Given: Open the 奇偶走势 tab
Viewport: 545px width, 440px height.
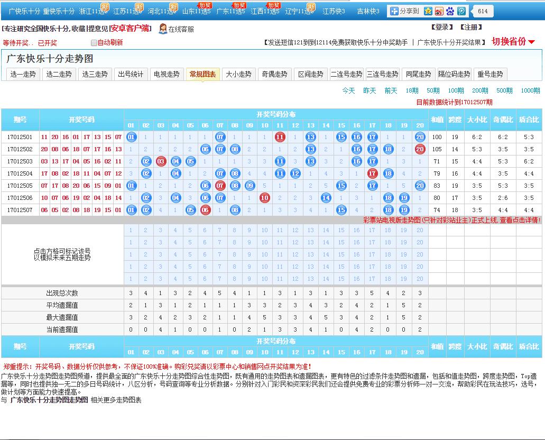Looking at the screenshot, I should point(274,74).
